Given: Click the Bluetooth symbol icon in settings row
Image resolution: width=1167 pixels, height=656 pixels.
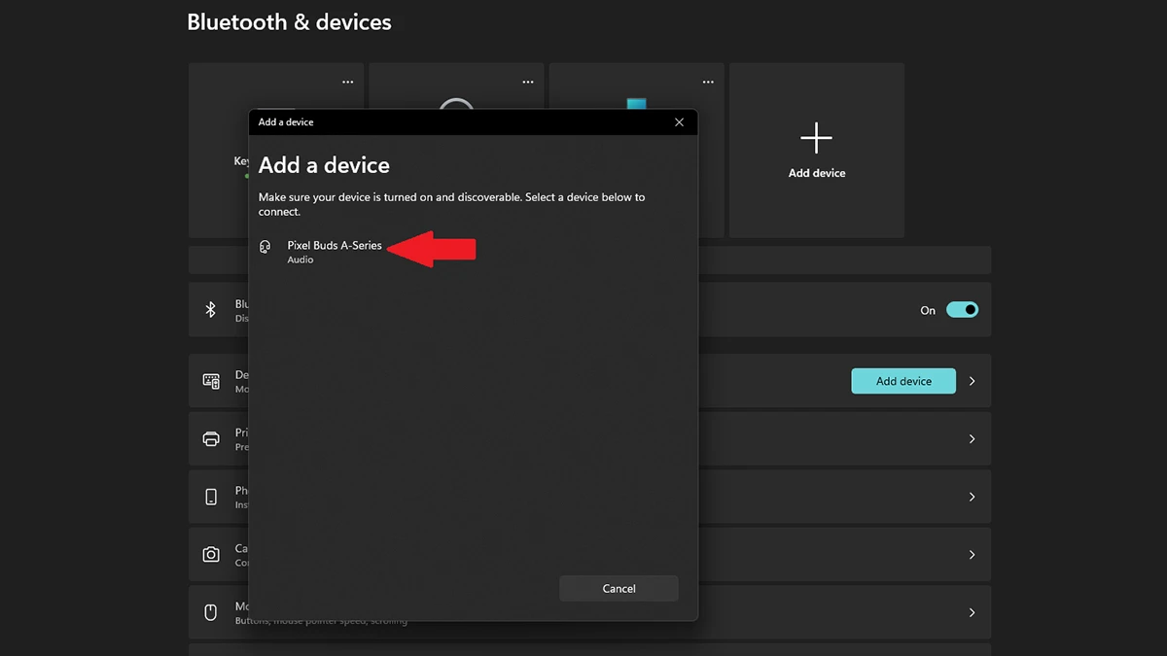Looking at the screenshot, I should point(210,310).
